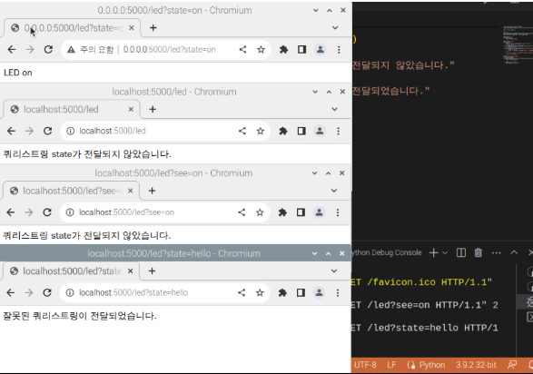
Task: Open Chromium three-dot menu in state=hello window
Action: point(338,293)
